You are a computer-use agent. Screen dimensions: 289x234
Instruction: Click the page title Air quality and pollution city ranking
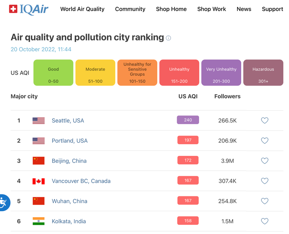[x=88, y=37]
